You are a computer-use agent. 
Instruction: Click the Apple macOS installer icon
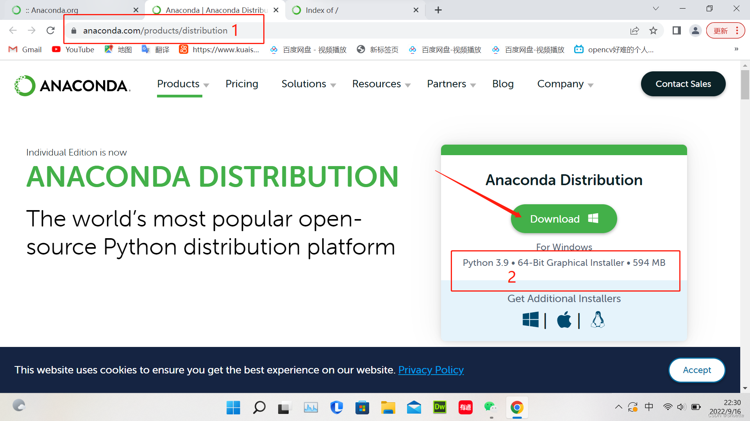[564, 320]
